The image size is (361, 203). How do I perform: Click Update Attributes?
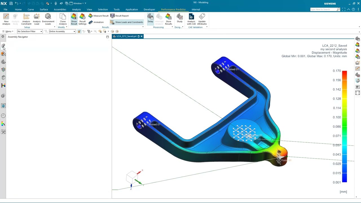coord(202,19)
